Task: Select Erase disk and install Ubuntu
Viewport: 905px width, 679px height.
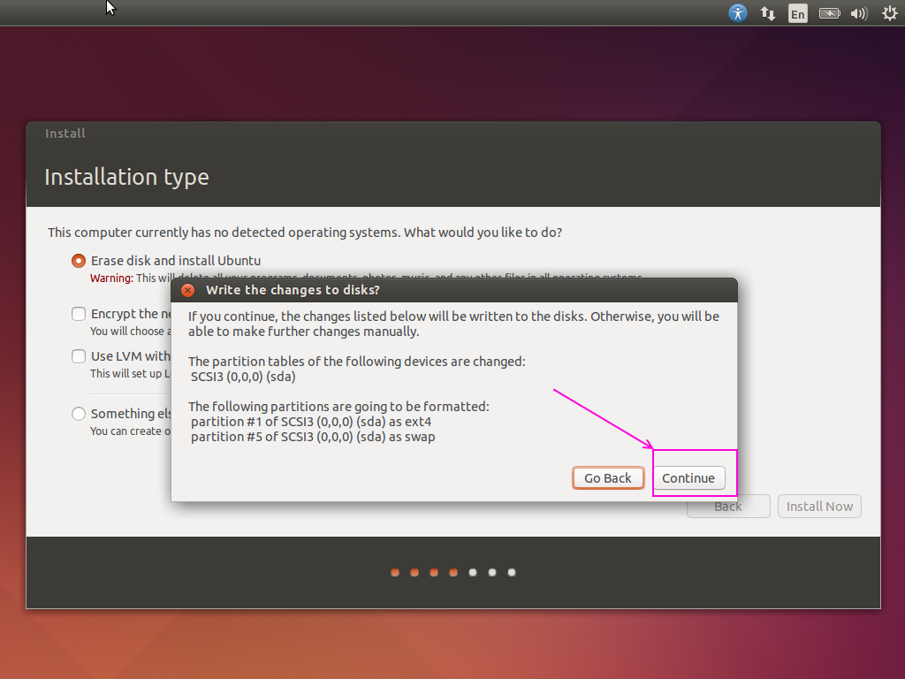Action: pyautogui.click(x=79, y=261)
